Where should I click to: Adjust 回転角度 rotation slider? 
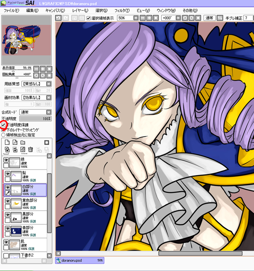17,77
